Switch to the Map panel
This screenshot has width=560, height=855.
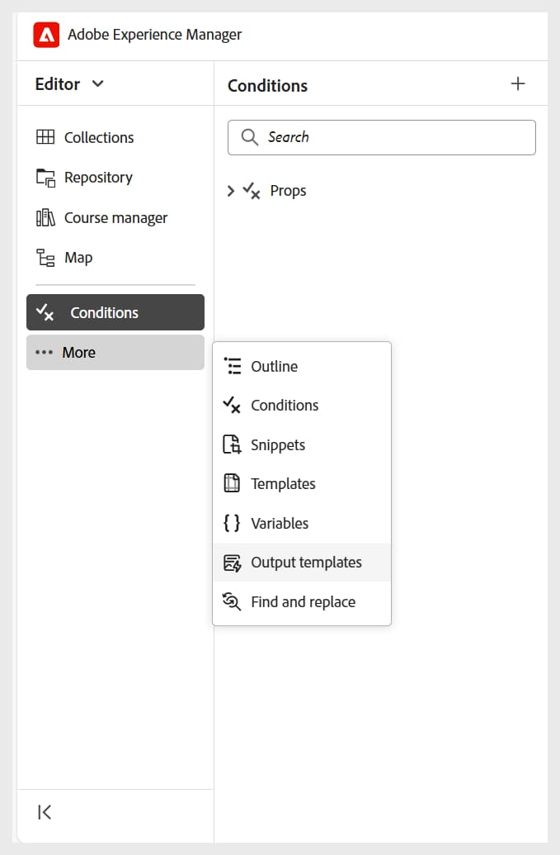[x=78, y=258]
